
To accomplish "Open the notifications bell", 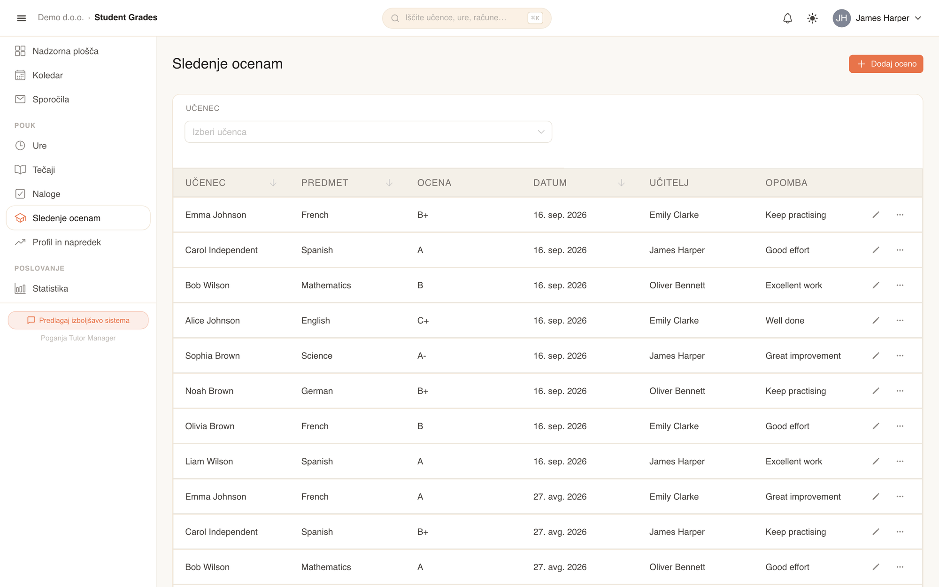I will click(x=787, y=18).
